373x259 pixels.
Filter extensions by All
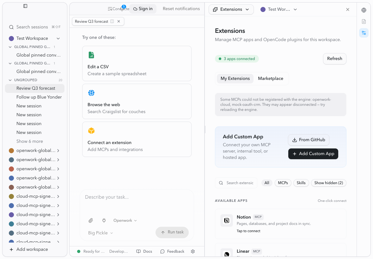point(267,183)
